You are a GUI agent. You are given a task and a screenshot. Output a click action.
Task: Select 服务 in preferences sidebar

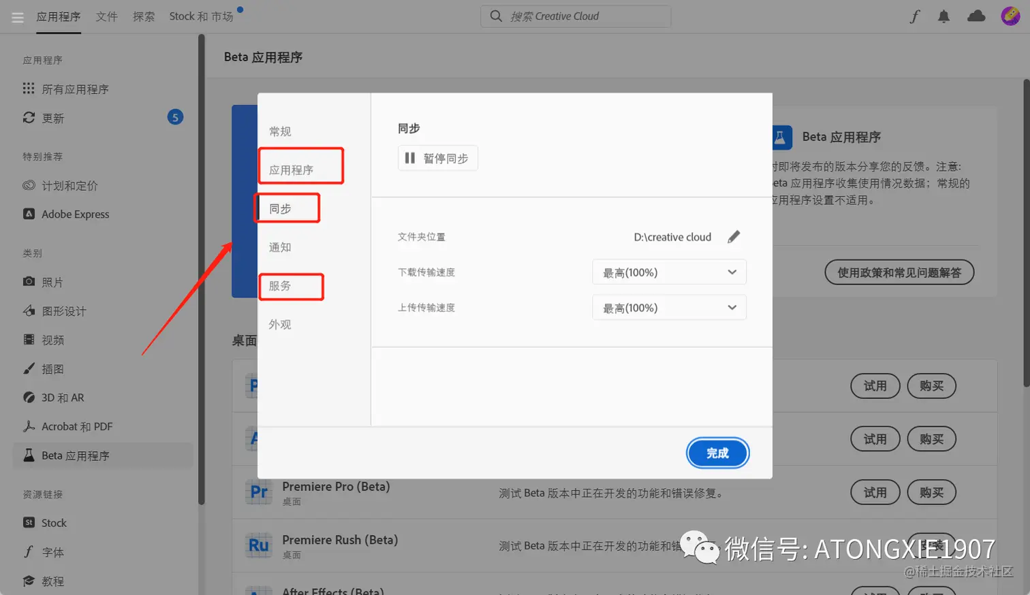point(280,285)
